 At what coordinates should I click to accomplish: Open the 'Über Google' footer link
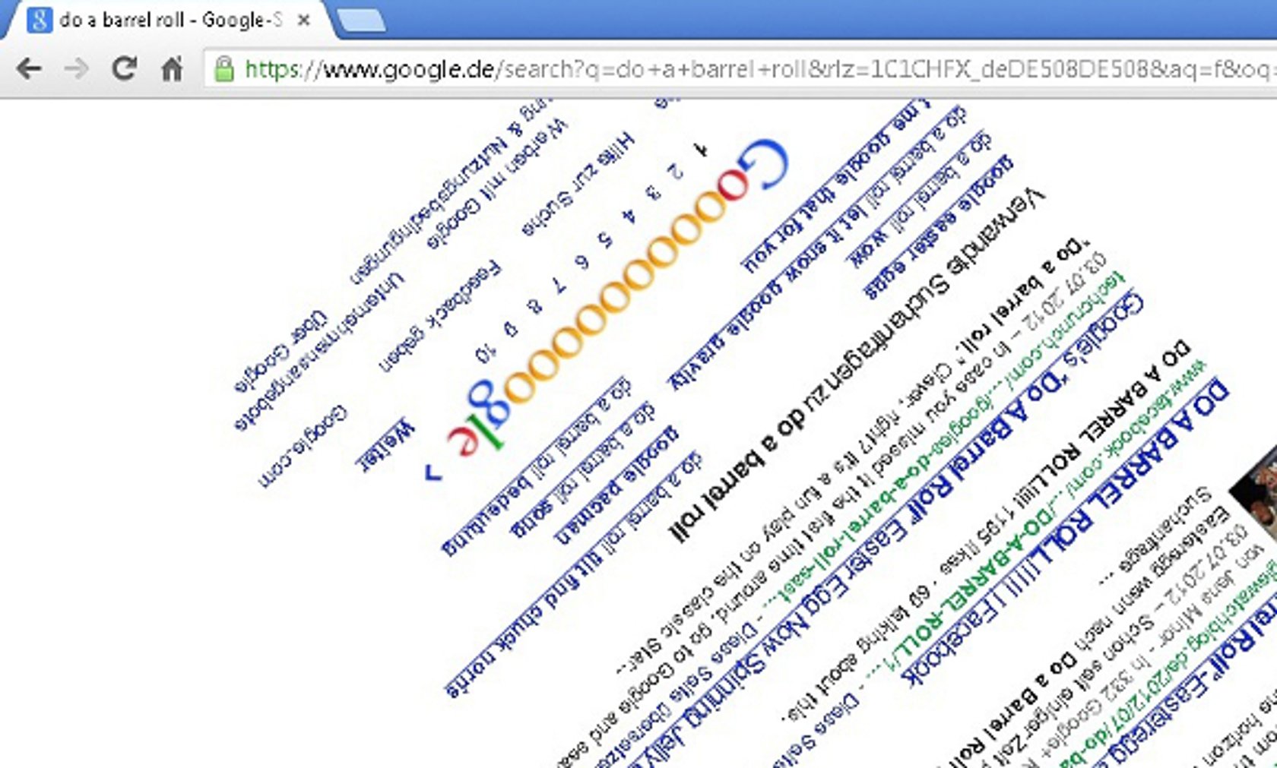(280, 352)
